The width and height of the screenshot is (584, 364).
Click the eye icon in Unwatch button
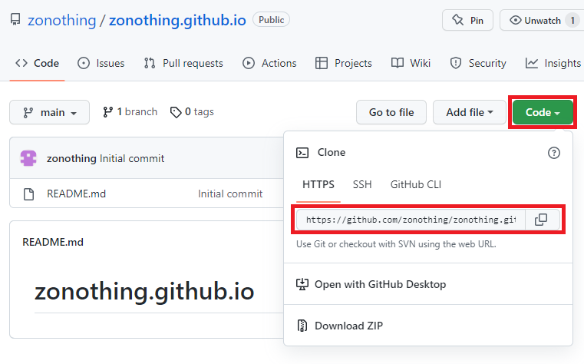click(516, 20)
